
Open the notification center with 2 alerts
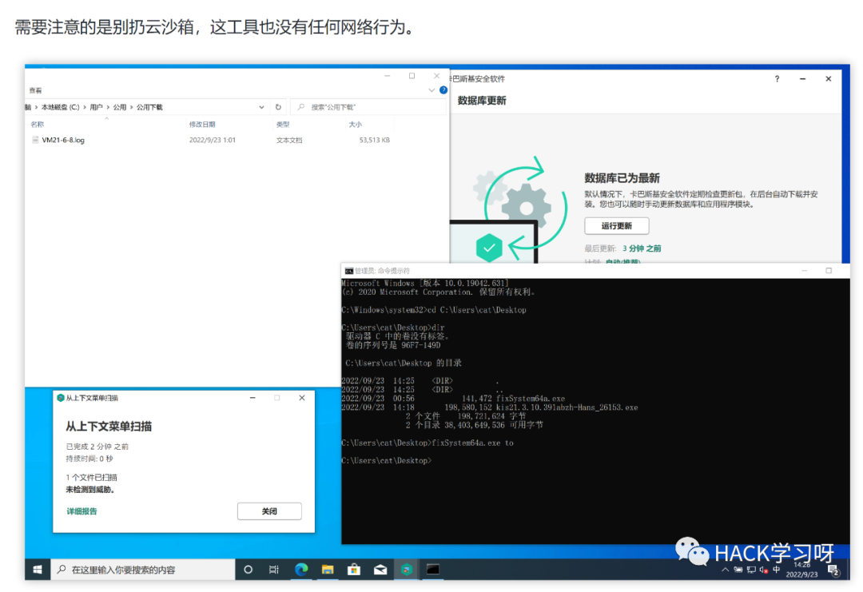(x=833, y=570)
